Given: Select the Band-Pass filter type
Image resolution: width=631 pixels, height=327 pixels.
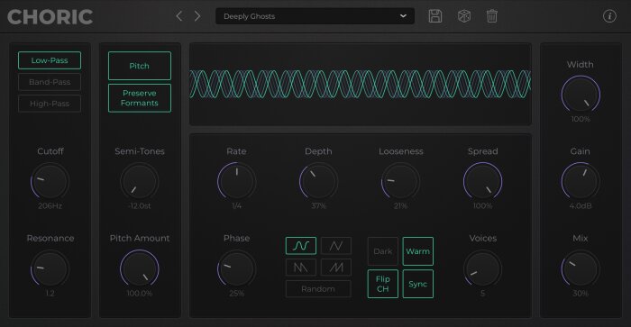Looking at the screenshot, I should tap(50, 82).
